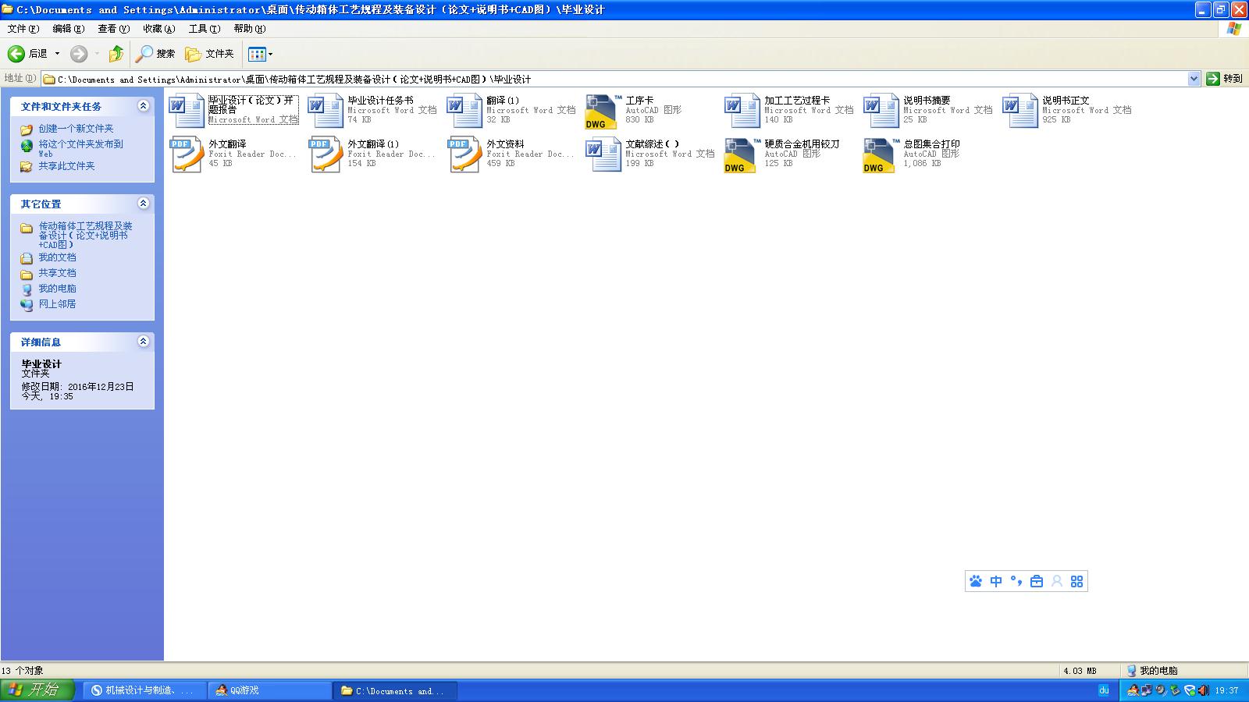Open the address bar dropdown arrow
1249x702 pixels.
point(1194,78)
